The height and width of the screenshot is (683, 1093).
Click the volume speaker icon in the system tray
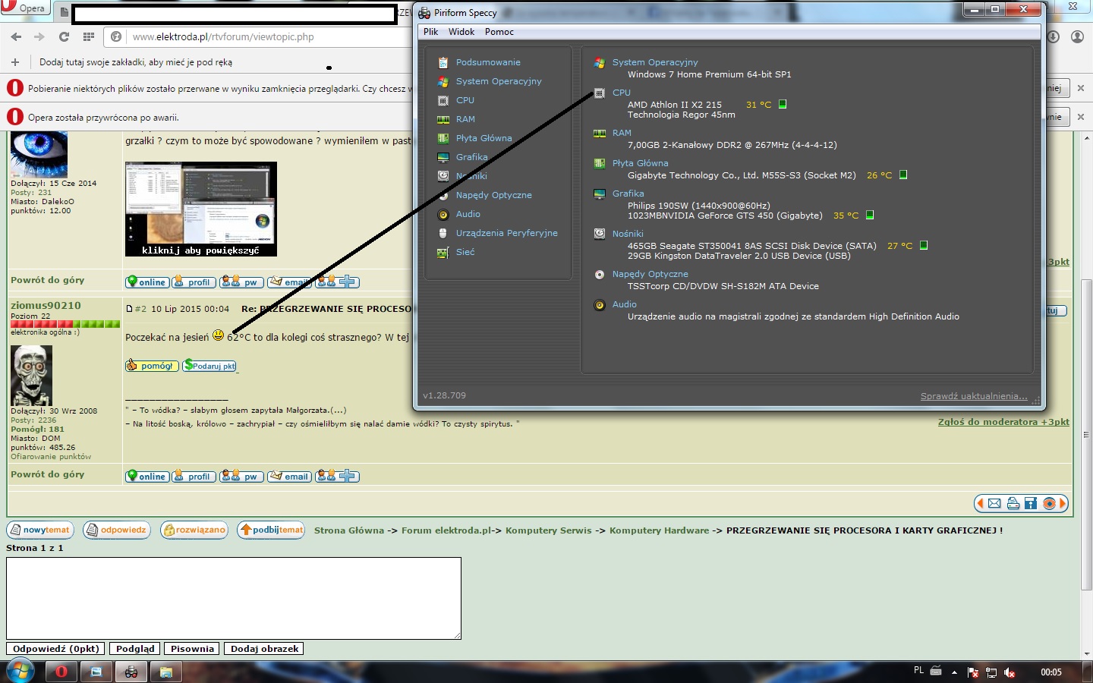(1010, 672)
